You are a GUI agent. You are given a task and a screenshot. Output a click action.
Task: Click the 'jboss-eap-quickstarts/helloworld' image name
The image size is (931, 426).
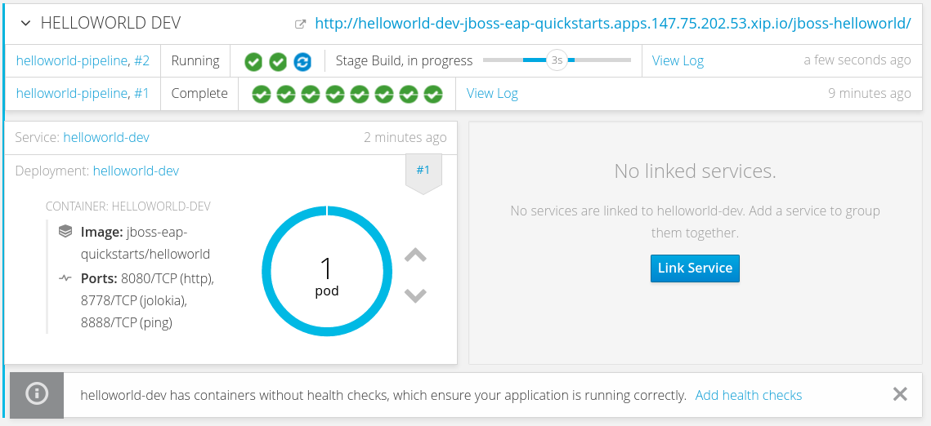pyautogui.click(x=145, y=243)
